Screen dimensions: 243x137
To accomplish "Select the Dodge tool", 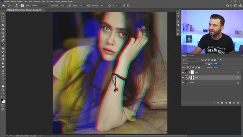I will pyautogui.click(x=3, y=67).
